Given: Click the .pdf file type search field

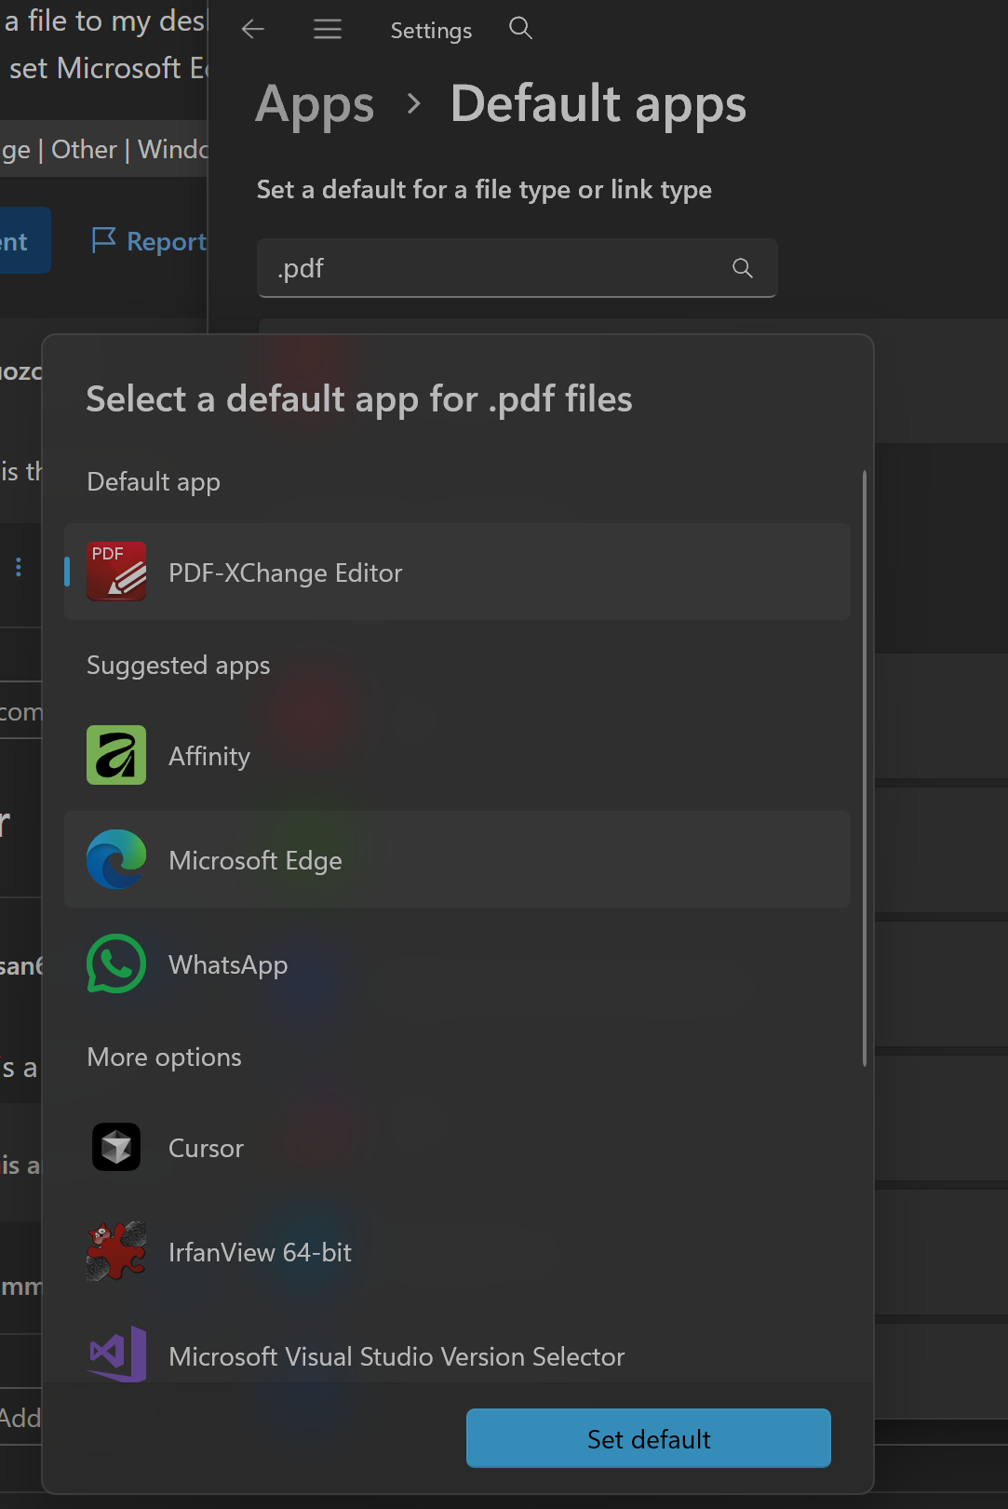Looking at the screenshot, I should pos(517,268).
